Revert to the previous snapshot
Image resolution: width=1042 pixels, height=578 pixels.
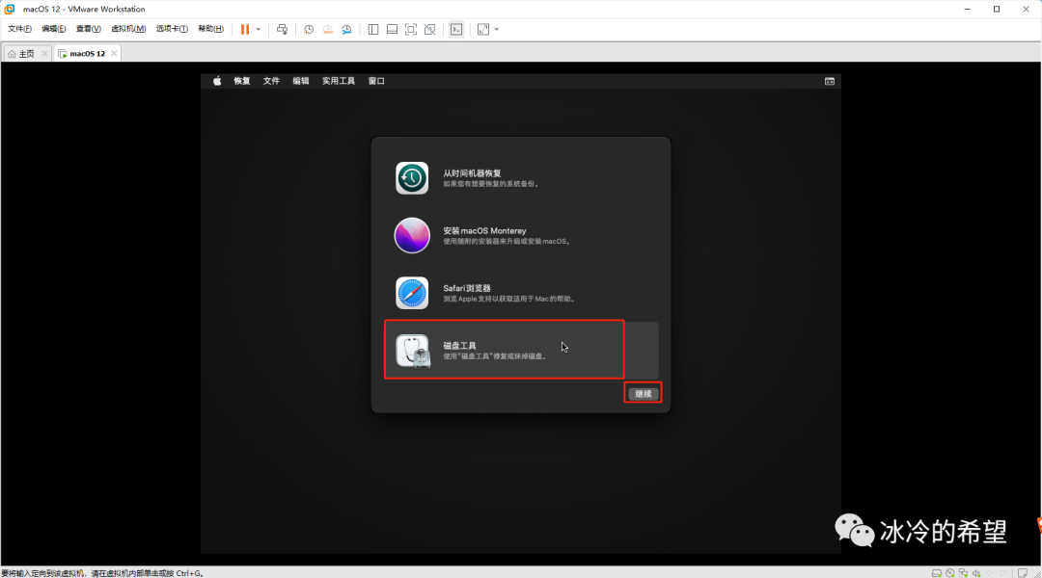point(328,29)
